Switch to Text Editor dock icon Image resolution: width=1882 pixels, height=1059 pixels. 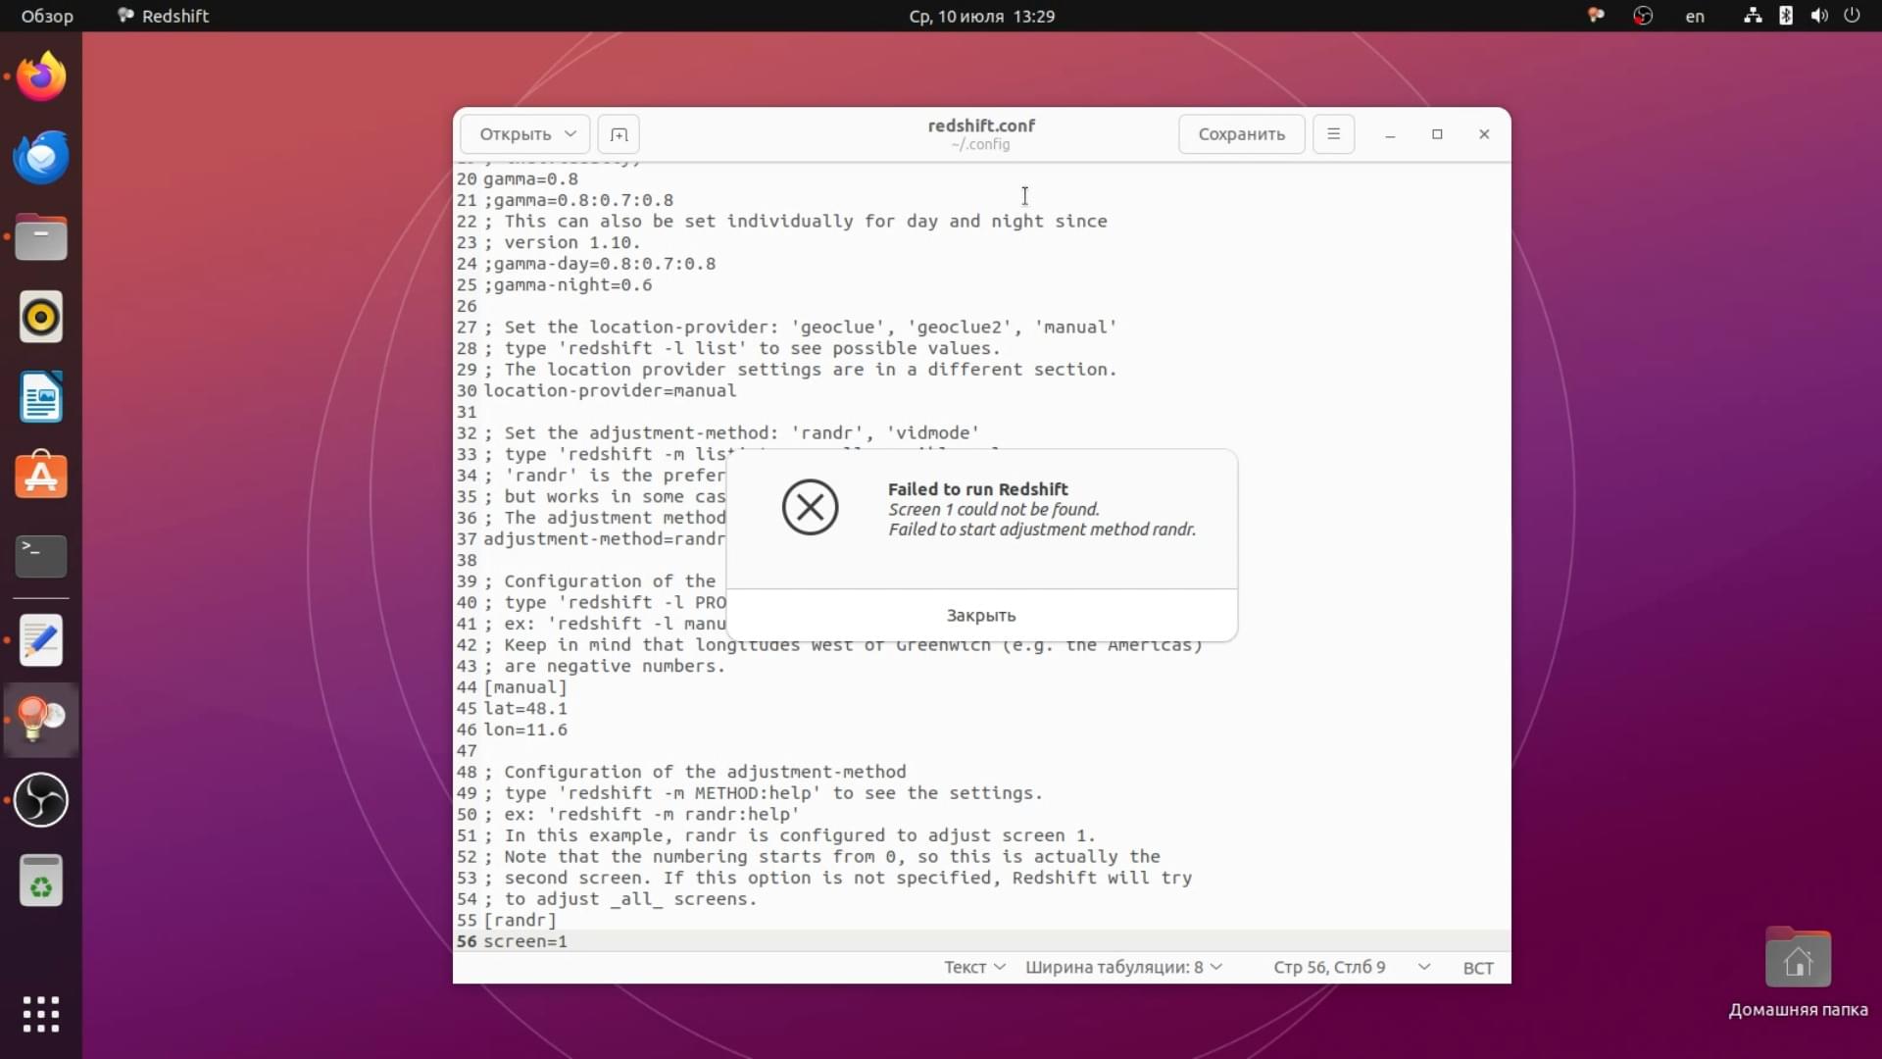[x=41, y=640]
